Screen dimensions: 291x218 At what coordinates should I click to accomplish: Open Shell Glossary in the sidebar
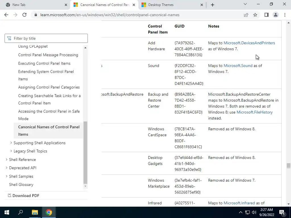pos(21,185)
